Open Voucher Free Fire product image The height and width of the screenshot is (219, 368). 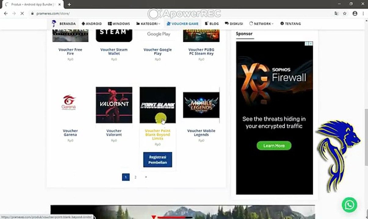(x=70, y=36)
